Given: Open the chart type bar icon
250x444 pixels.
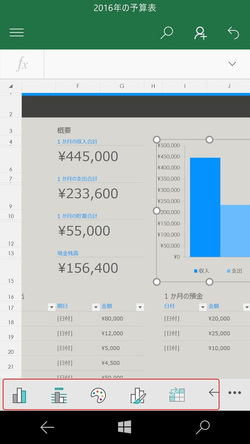Looking at the screenshot, I should 19,395.
